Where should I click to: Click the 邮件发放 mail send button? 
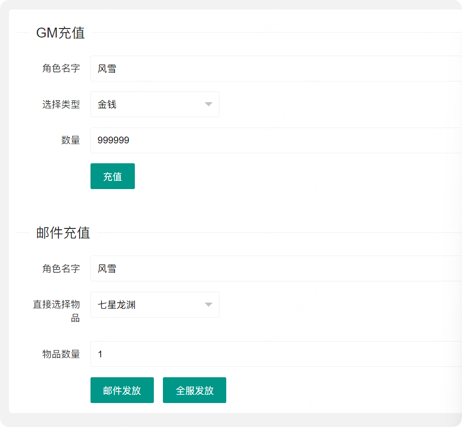coord(122,390)
